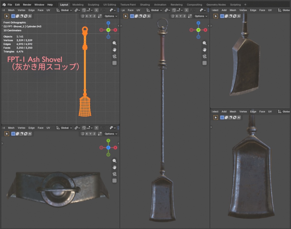
Task: Open the File menu
Action: pyautogui.click(x=10, y=5)
